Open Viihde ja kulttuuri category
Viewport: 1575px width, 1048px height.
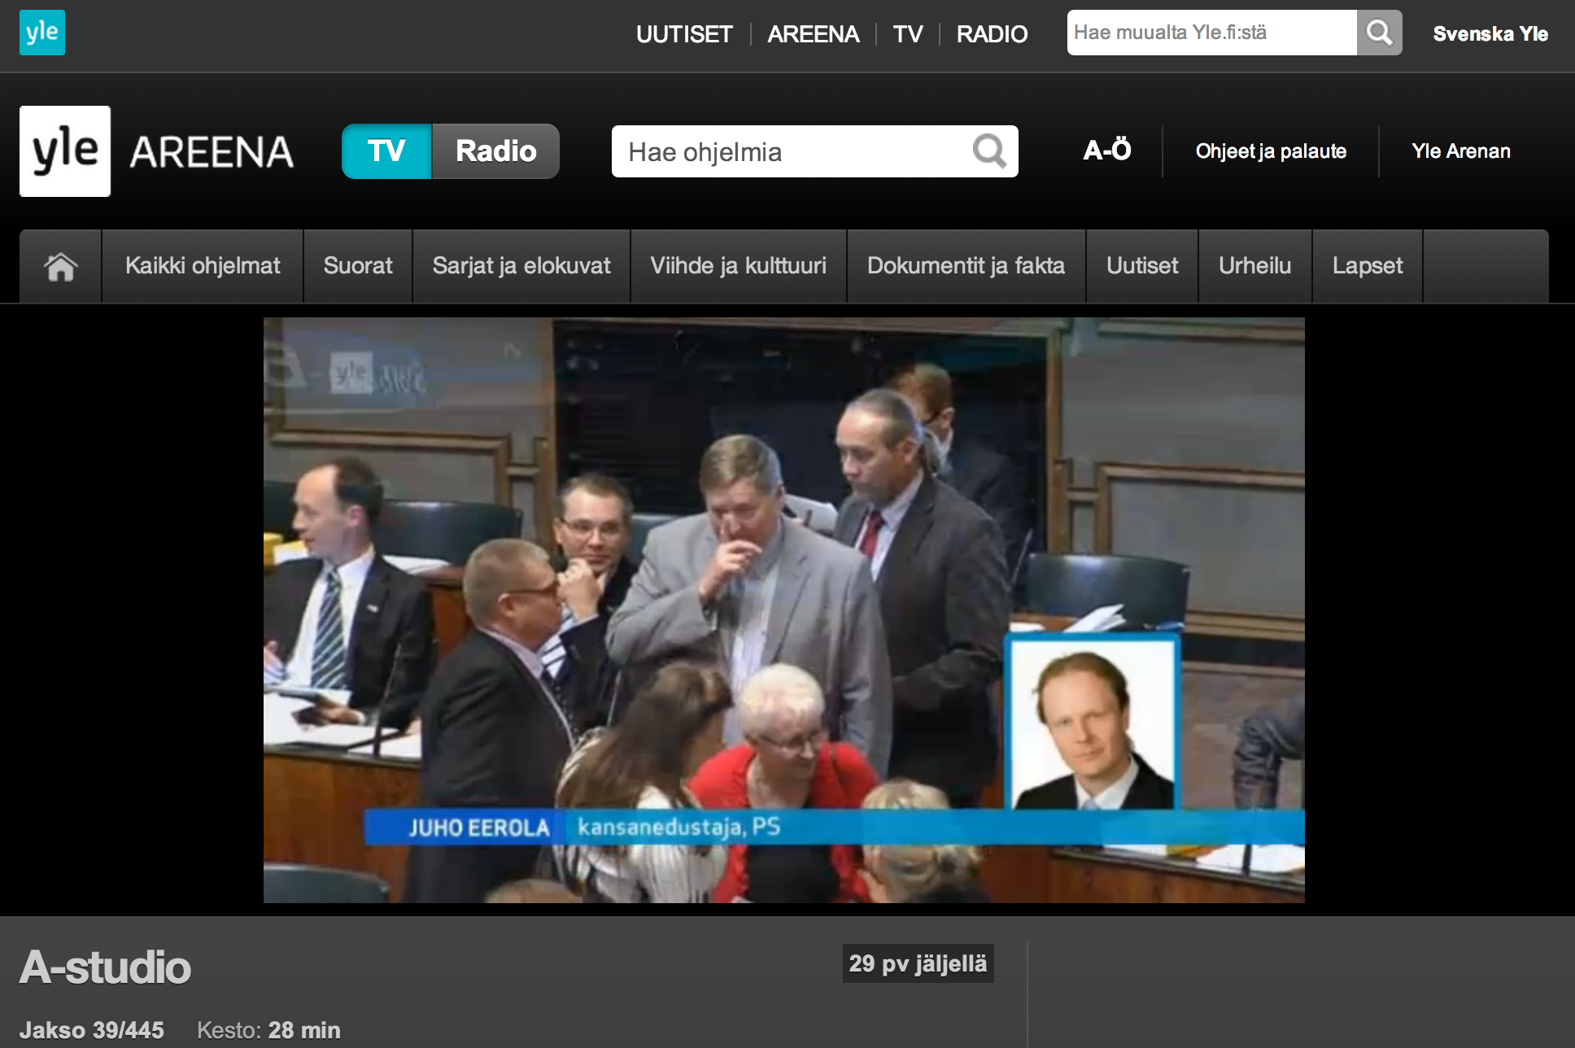[x=739, y=266]
